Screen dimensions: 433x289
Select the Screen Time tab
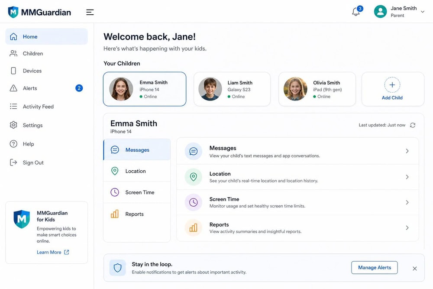click(137, 192)
